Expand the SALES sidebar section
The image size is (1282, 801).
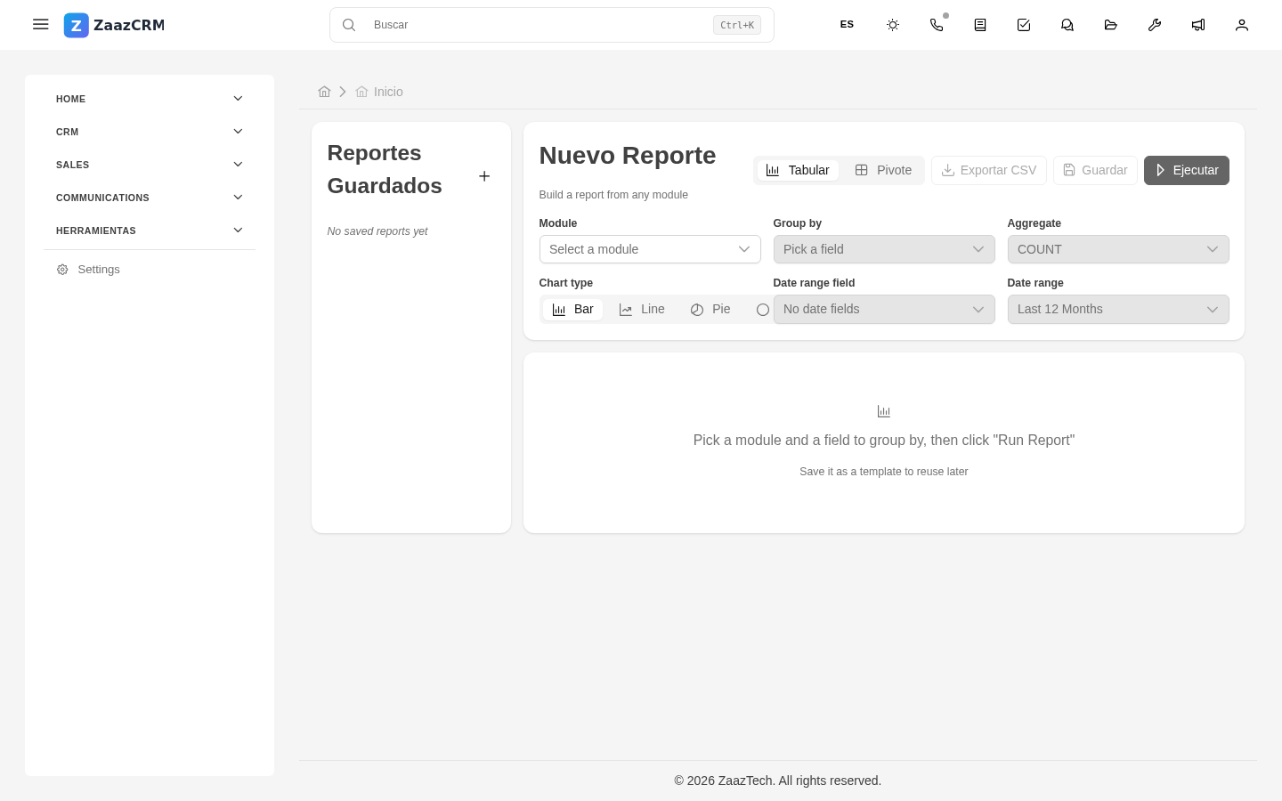pyautogui.click(x=150, y=165)
